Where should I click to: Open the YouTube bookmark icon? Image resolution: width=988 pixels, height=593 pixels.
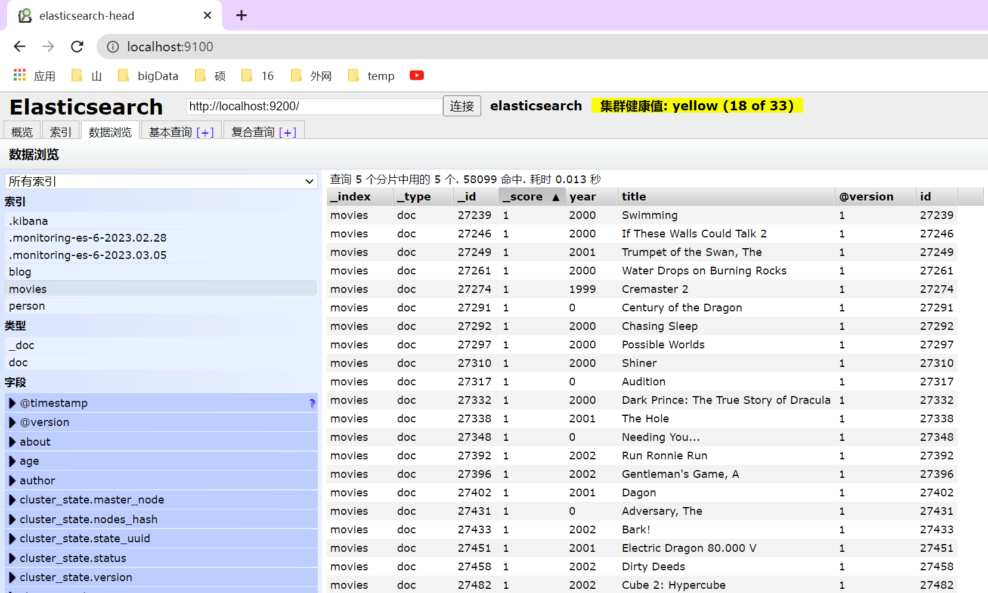pyautogui.click(x=417, y=75)
